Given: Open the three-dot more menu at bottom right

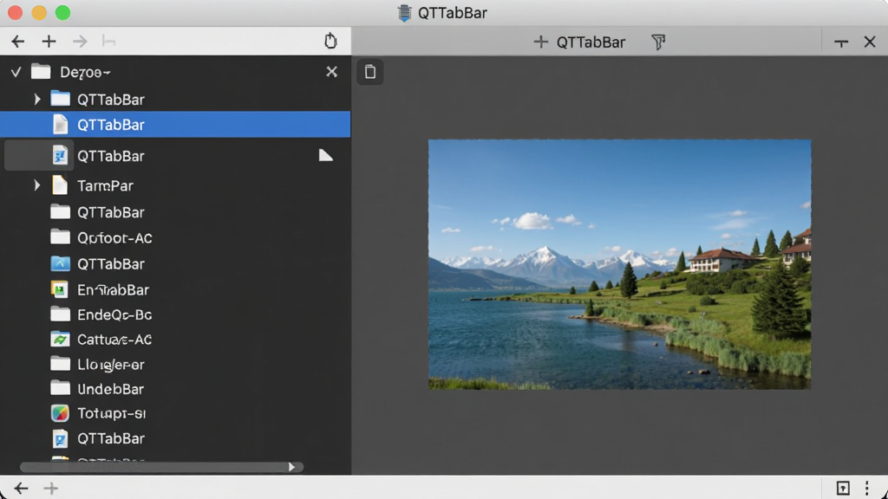Looking at the screenshot, I should click(x=867, y=489).
